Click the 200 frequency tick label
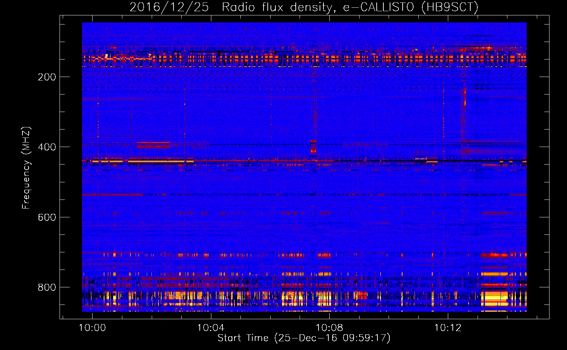 click(x=47, y=77)
